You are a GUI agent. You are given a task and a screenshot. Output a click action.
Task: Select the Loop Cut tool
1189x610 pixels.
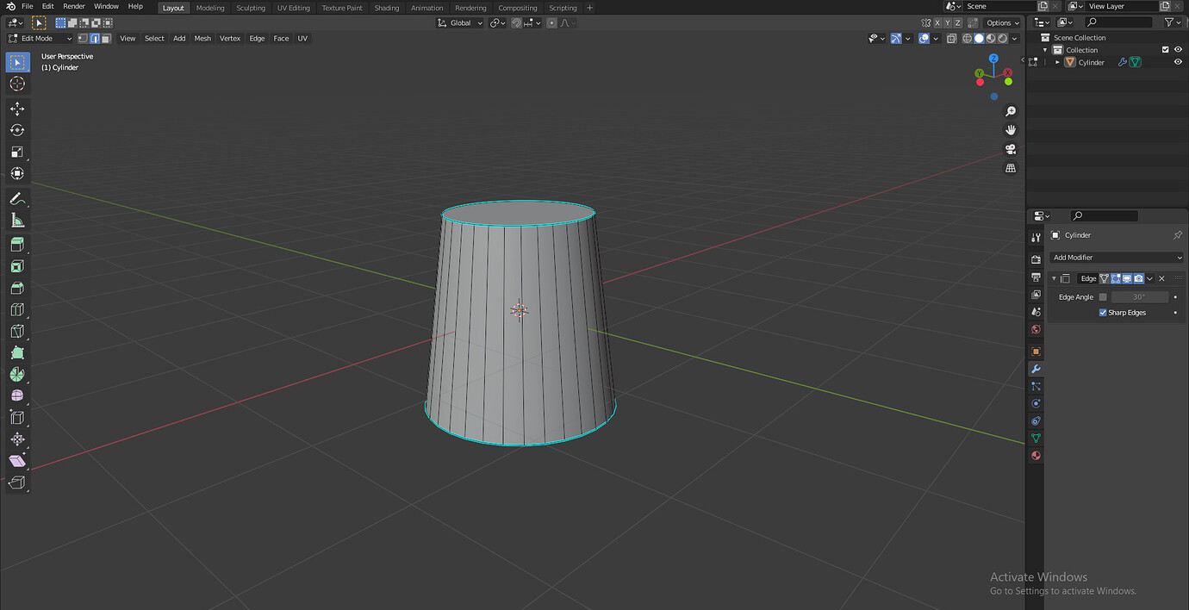pyautogui.click(x=17, y=309)
